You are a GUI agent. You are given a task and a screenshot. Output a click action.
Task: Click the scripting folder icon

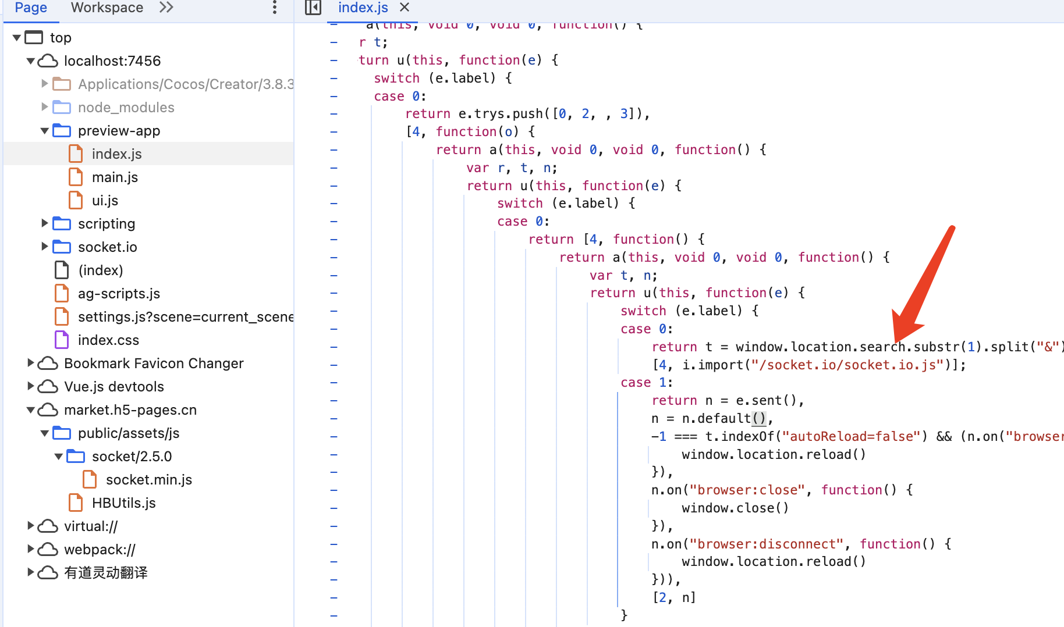tap(62, 224)
